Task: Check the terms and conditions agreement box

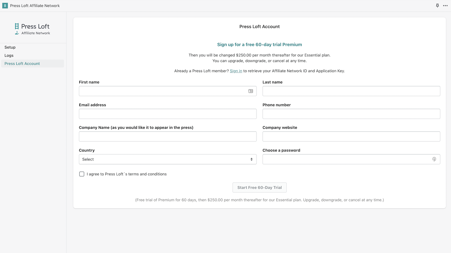Action: point(82,174)
